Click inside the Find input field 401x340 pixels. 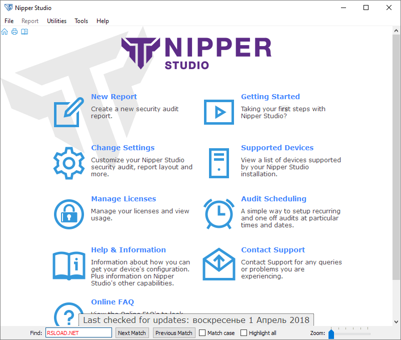pyautogui.click(x=78, y=332)
